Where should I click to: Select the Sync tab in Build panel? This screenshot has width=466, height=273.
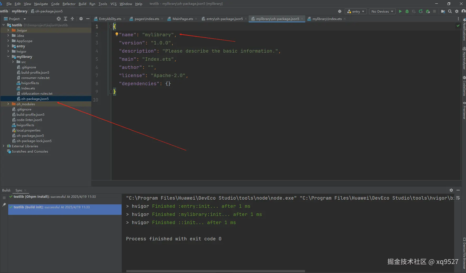click(x=19, y=190)
